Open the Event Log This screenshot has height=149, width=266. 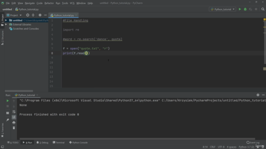click(253, 142)
